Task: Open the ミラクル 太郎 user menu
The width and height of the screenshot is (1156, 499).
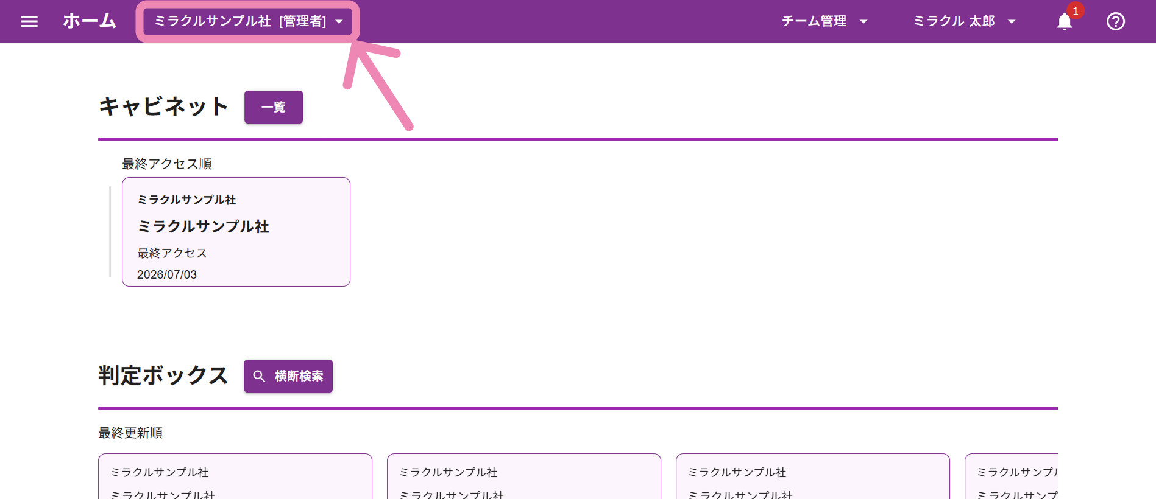Action: [964, 21]
